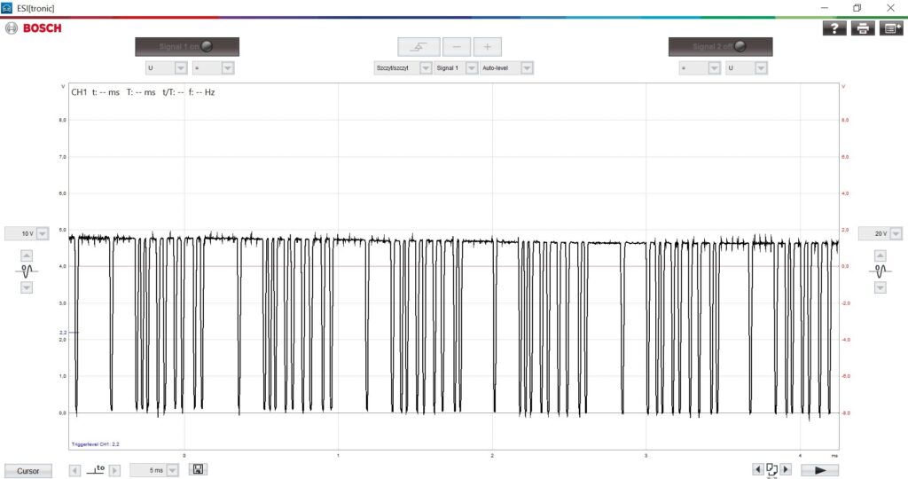The image size is (908, 479).
Task: Open the help question mark icon
Action: 834,28
